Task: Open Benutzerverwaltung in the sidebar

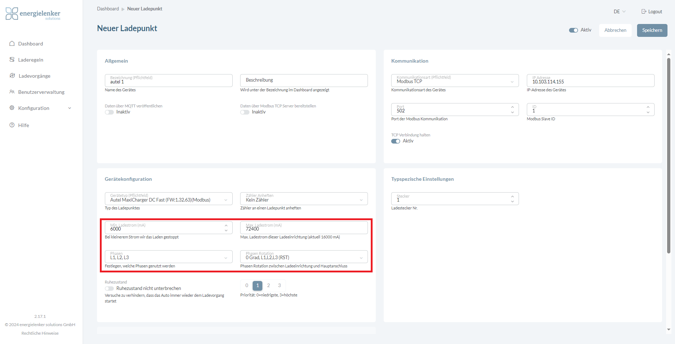Action: pos(41,92)
